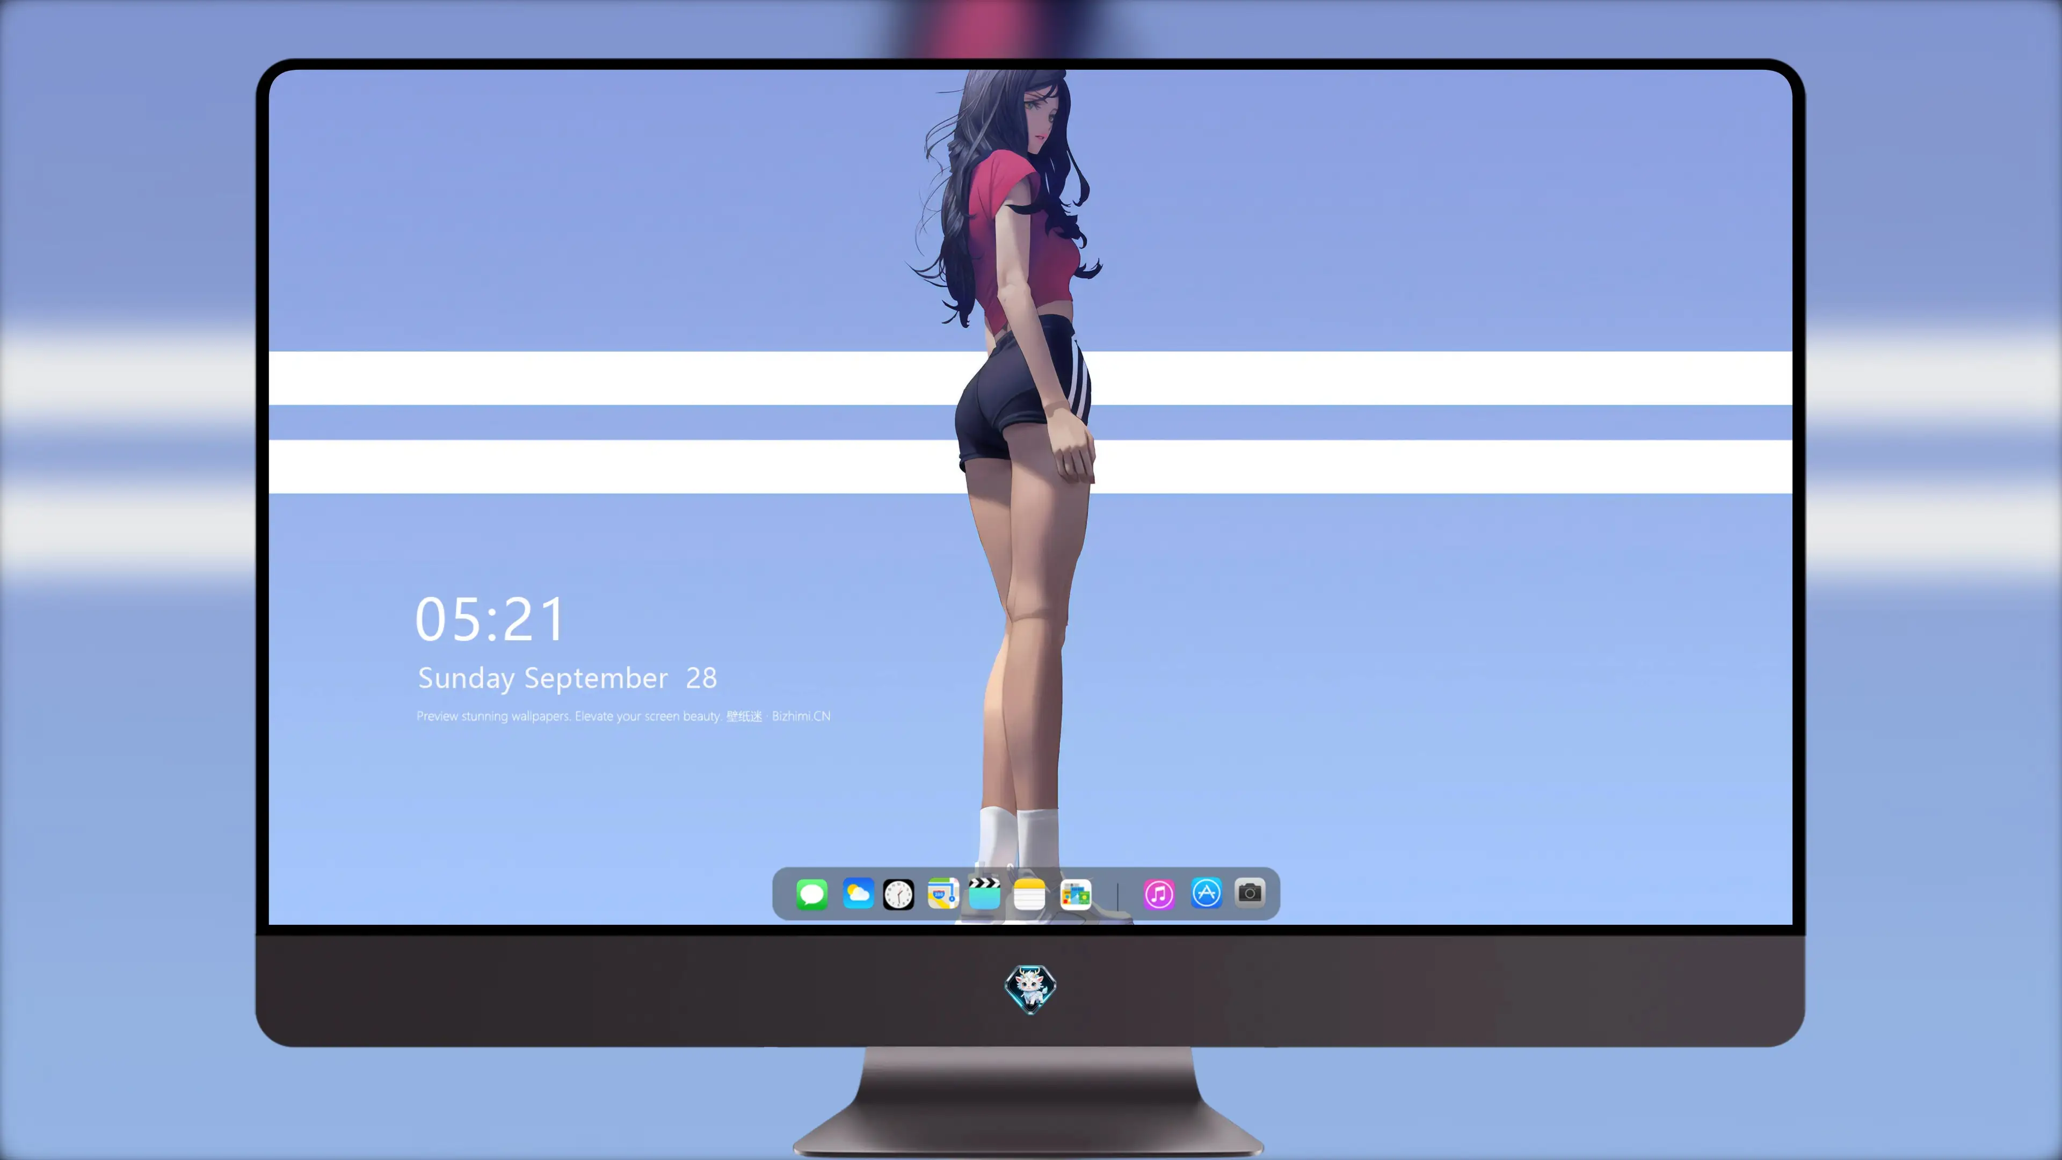Open the Videos clapperboard app
2062x1160 pixels.
(985, 894)
